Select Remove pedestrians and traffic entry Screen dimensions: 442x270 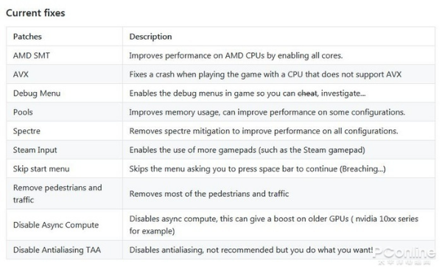tap(57, 193)
